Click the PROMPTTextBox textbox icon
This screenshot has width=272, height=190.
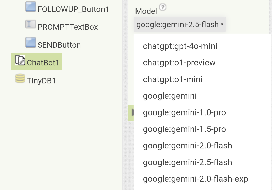click(31, 24)
